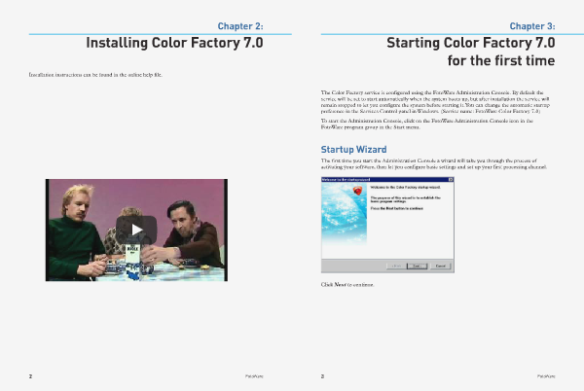Click the paragraph starting 'To start the Administration Console'
Viewport: 584px width, 391px height.
[x=427, y=124]
